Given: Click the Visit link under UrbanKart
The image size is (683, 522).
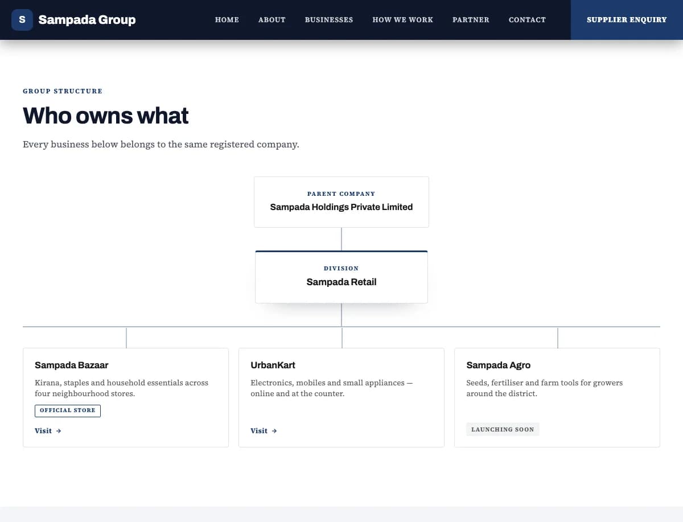Looking at the screenshot, I should coord(264,431).
